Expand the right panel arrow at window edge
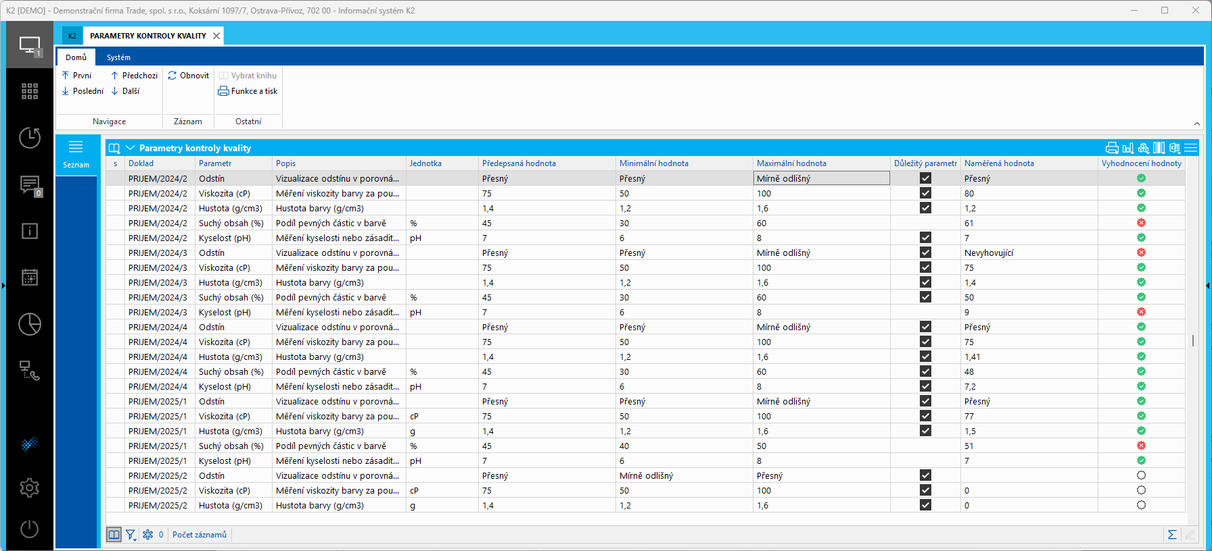Screen dimensions: 1212x551 [x=1208, y=286]
